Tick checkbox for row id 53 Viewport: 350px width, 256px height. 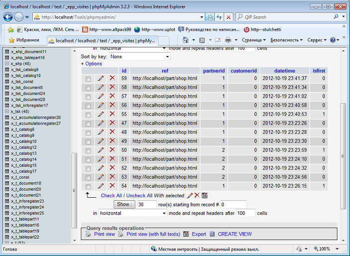click(x=88, y=177)
